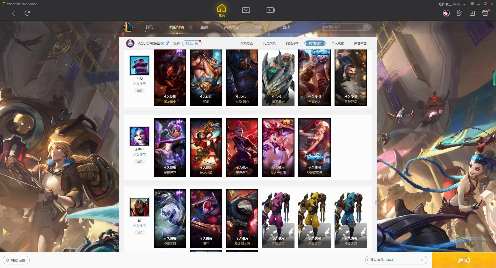Image resolution: width=496 pixels, height=268 pixels.
Task: Click the search magnifier icon
Action: pos(367,27)
